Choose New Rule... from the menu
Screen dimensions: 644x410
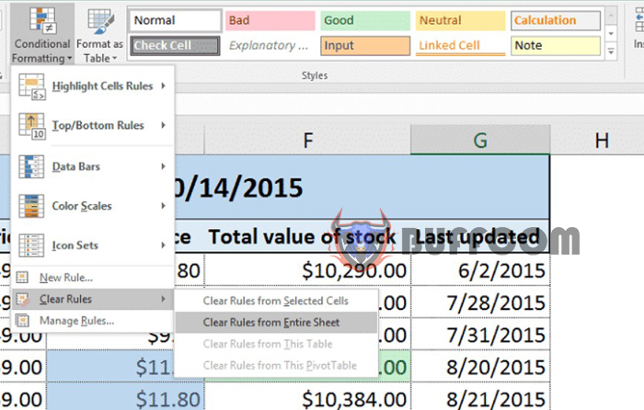(92, 278)
